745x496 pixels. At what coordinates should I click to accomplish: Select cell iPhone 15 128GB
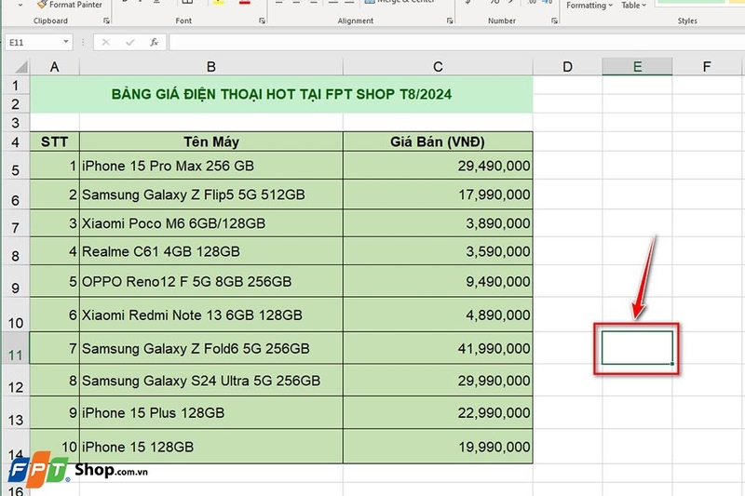[x=211, y=447]
